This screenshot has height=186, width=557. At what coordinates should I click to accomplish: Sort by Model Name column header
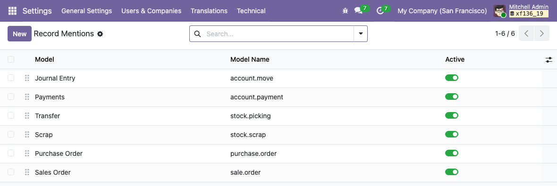(x=250, y=59)
